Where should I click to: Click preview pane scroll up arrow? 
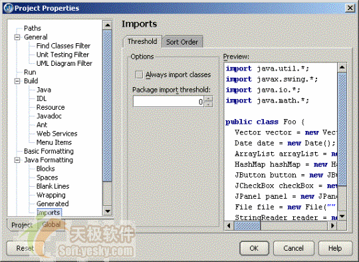pos(342,67)
